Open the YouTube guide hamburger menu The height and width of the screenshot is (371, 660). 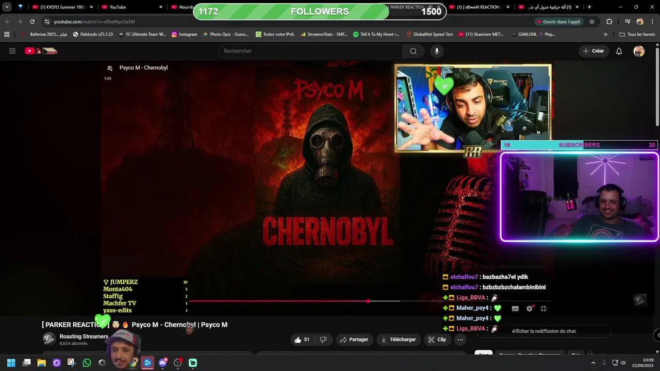[x=12, y=51]
